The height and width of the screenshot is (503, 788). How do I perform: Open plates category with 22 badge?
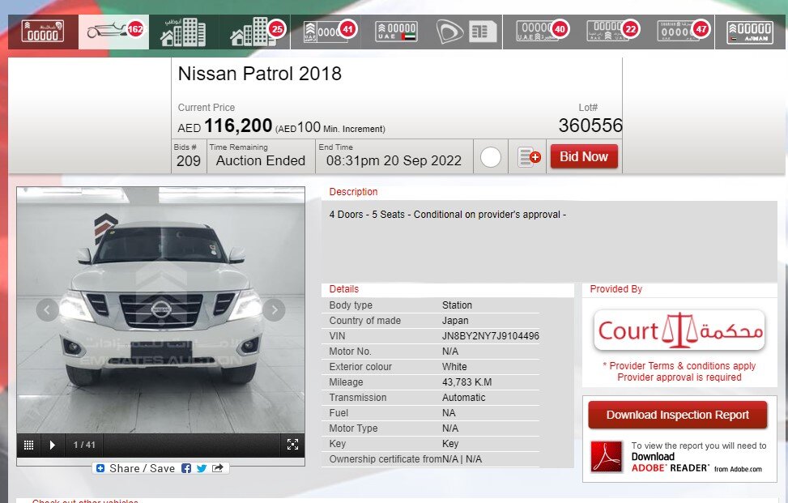point(608,32)
